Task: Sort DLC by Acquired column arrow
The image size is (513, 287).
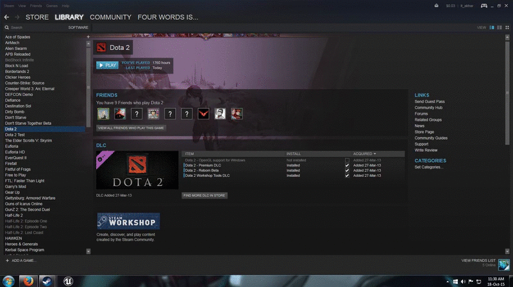Action: tap(374, 154)
